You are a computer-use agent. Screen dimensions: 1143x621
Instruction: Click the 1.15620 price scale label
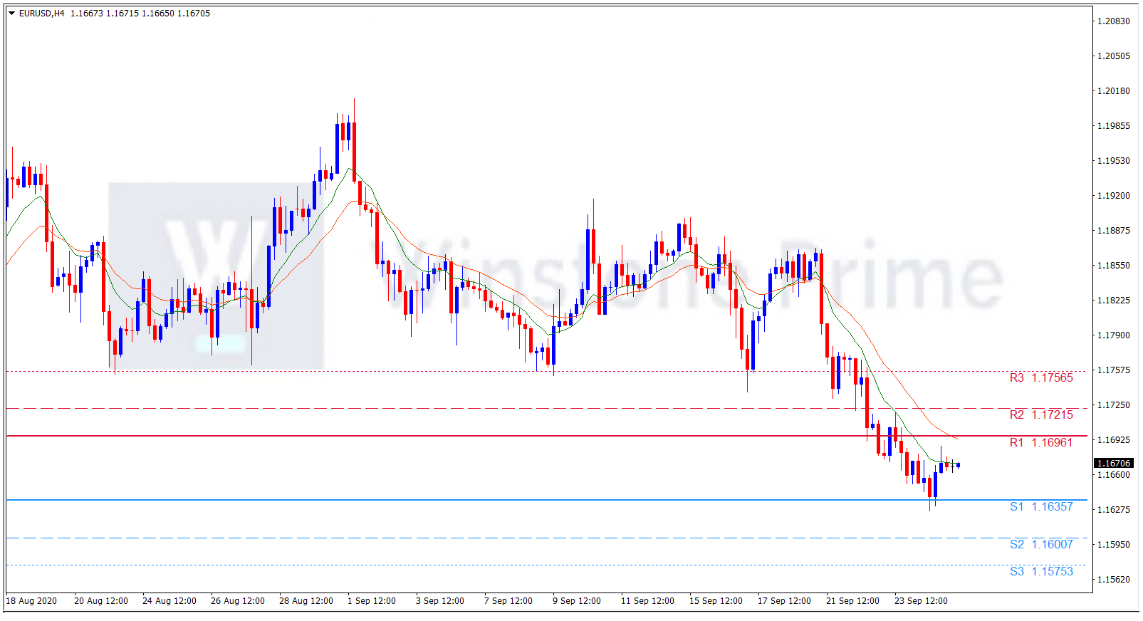[1113, 579]
